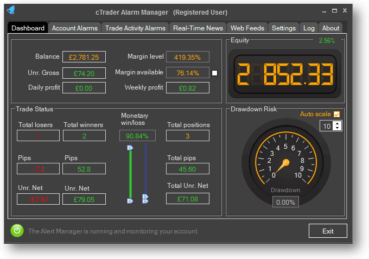The height and width of the screenshot is (259, 369).
Task: Click the Total losers value 1
Action: click(x=38, y=136)
